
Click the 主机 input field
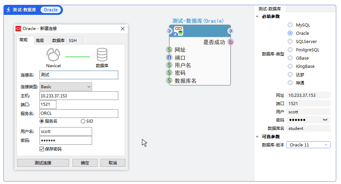click(79, 96)
